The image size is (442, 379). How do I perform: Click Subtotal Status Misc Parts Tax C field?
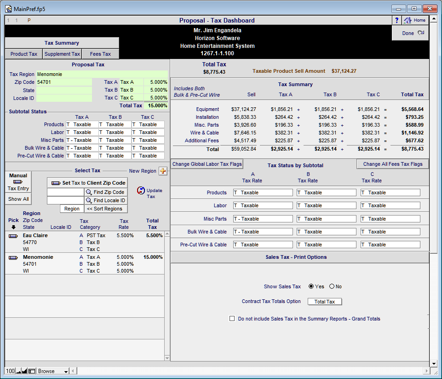point(148,140)
